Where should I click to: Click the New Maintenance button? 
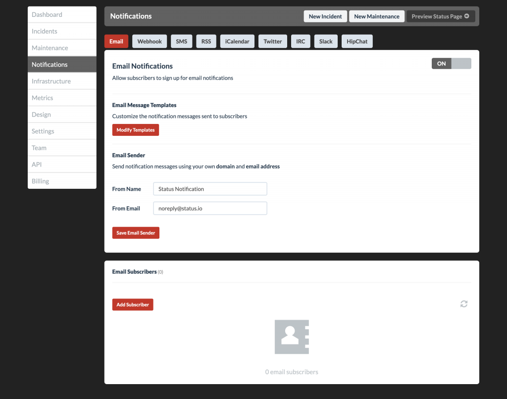point(376,16)
